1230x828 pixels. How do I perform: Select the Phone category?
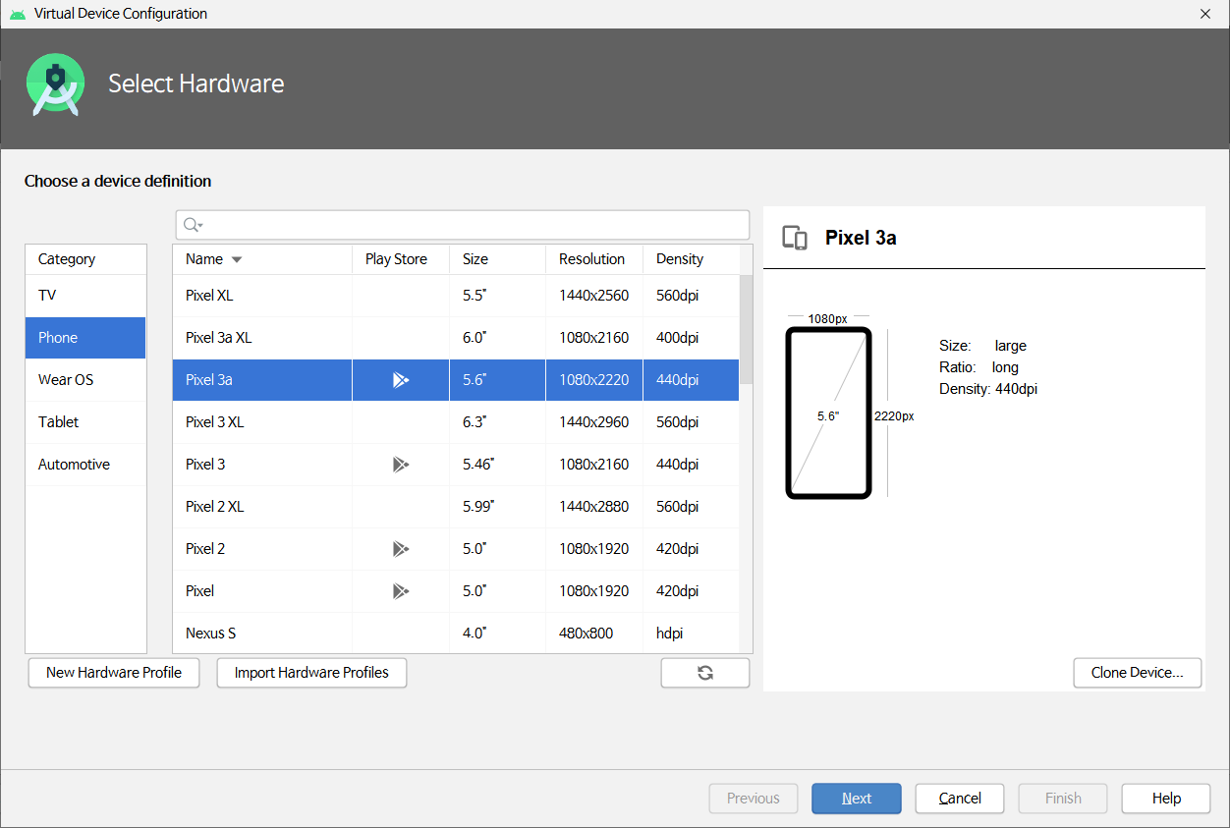click(x=85, y=338)
